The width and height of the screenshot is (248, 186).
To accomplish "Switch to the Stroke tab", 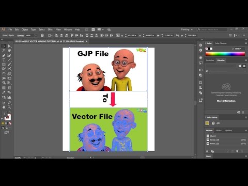I will [219, 131].
